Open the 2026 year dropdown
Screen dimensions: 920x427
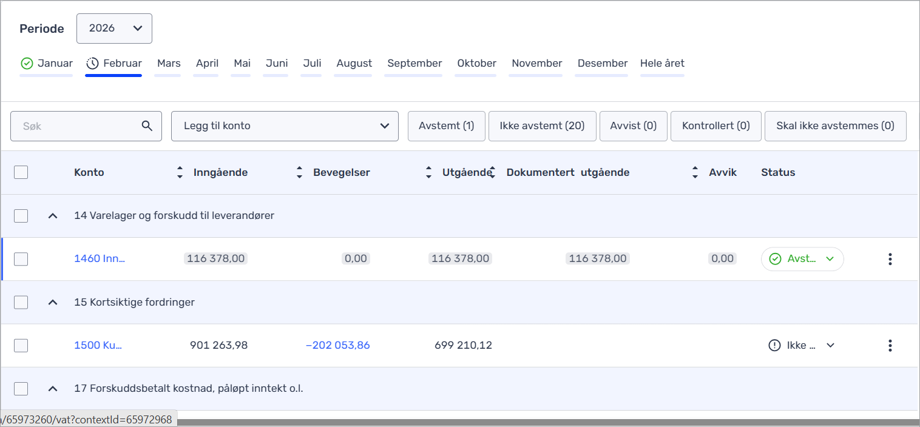coord(114,29)
